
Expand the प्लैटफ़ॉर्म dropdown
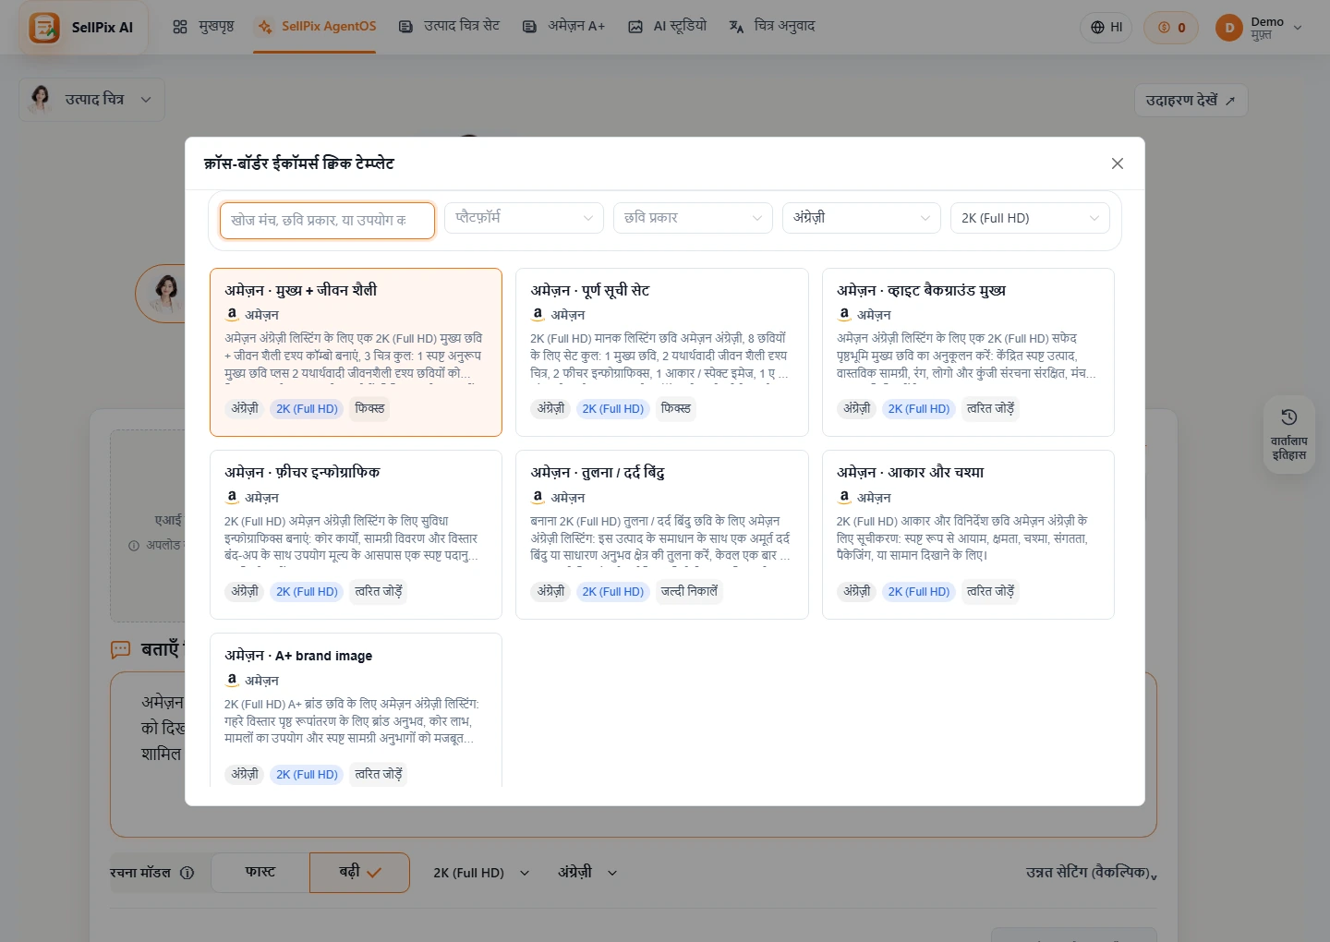click(524, 218)
